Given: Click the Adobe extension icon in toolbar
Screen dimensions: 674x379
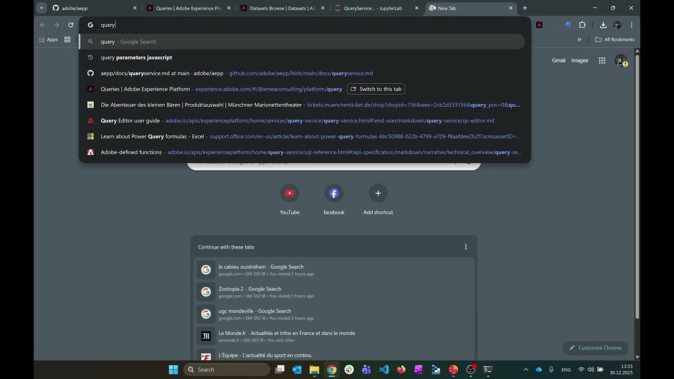Looking at the screenshot, I should pyautogui.click(x=539, y=25).
